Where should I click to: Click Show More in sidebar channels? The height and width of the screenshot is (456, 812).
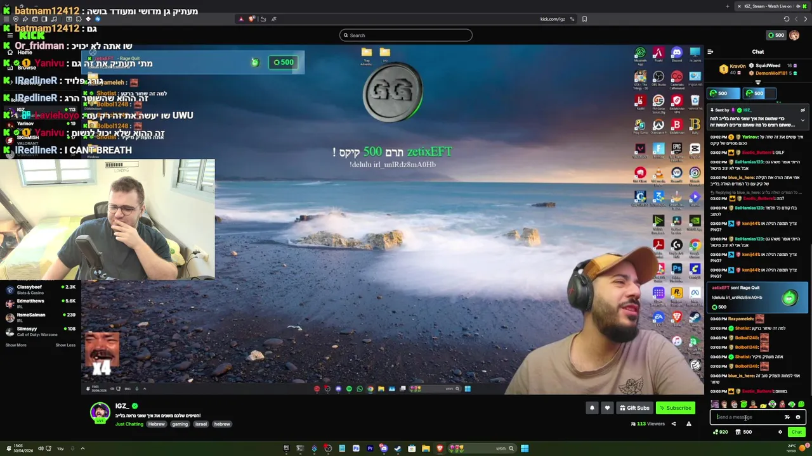point(16,345)
